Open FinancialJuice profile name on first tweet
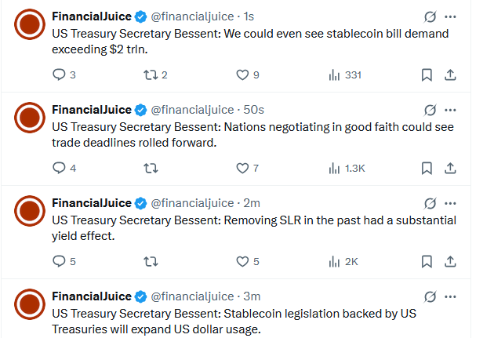This screenshot has height=338, width=494. pos(92,16)
